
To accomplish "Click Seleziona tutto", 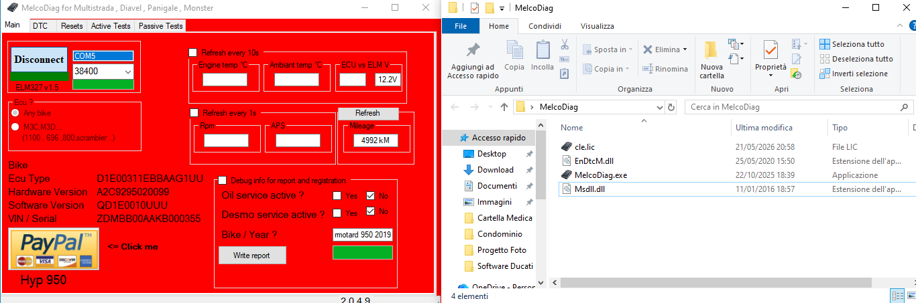I will click(x=852, y=44).
